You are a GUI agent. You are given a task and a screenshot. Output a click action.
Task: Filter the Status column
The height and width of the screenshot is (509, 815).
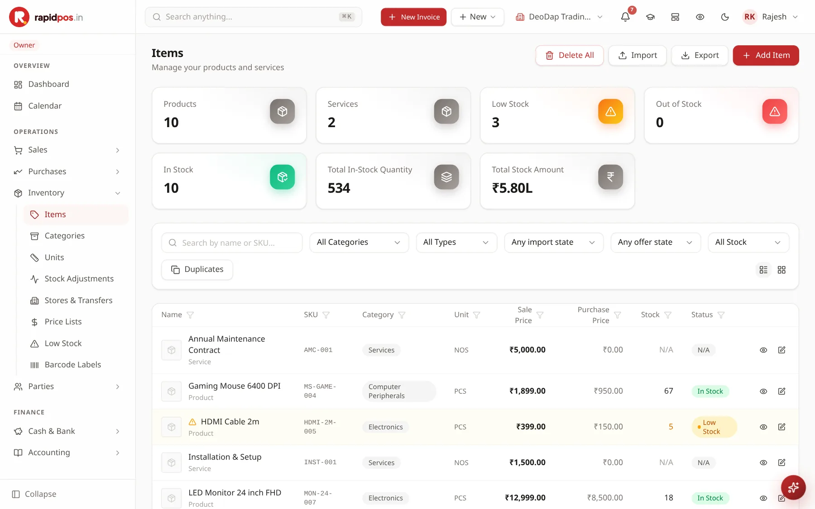click(721, 315)
